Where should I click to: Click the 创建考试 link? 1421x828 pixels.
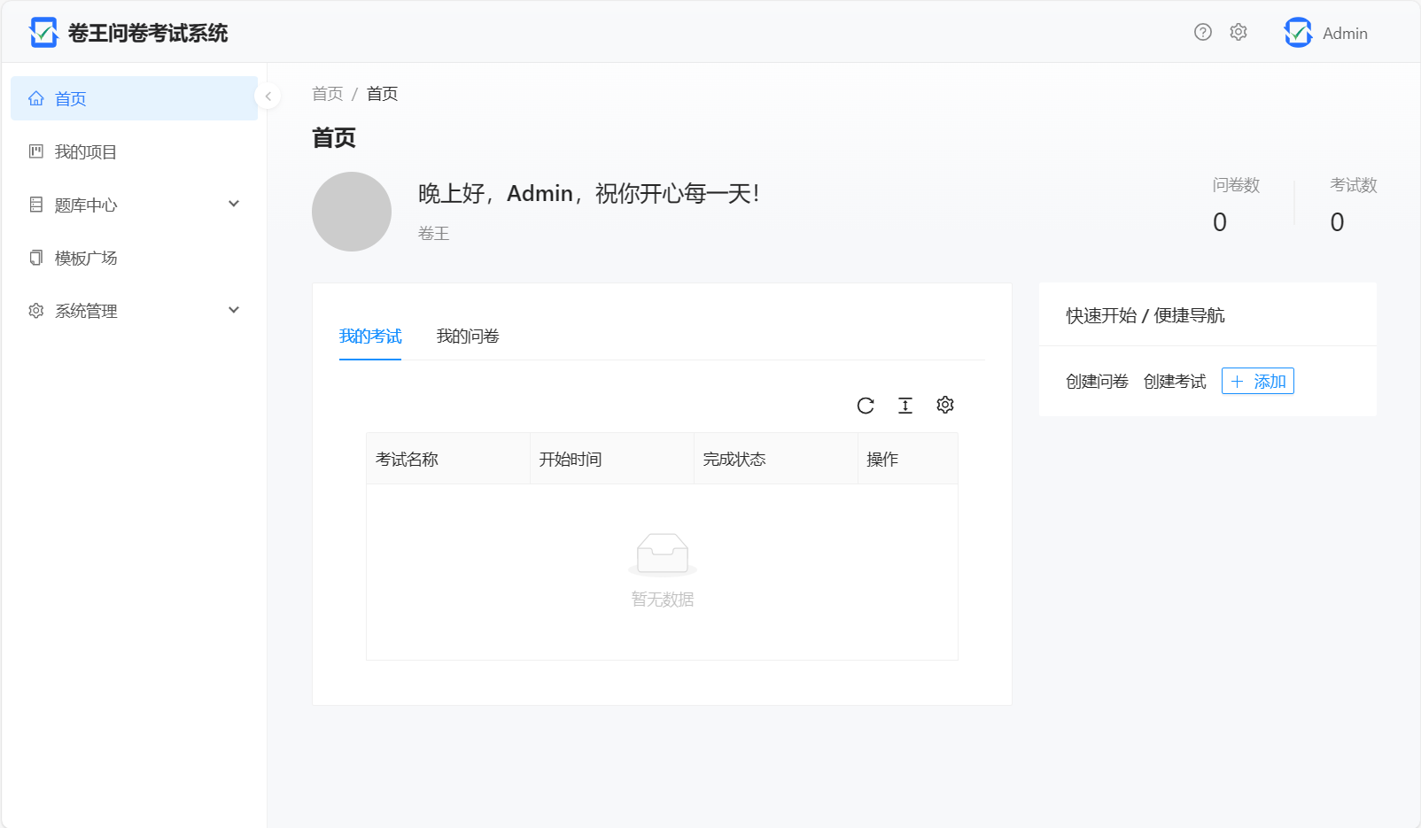(x=1175, y=382)
